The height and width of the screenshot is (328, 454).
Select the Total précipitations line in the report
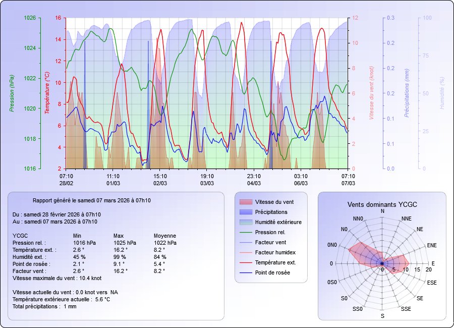[x=44, y=306]
